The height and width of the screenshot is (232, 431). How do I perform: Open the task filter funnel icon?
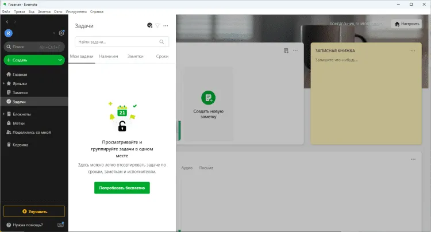[x=157, y=26]
